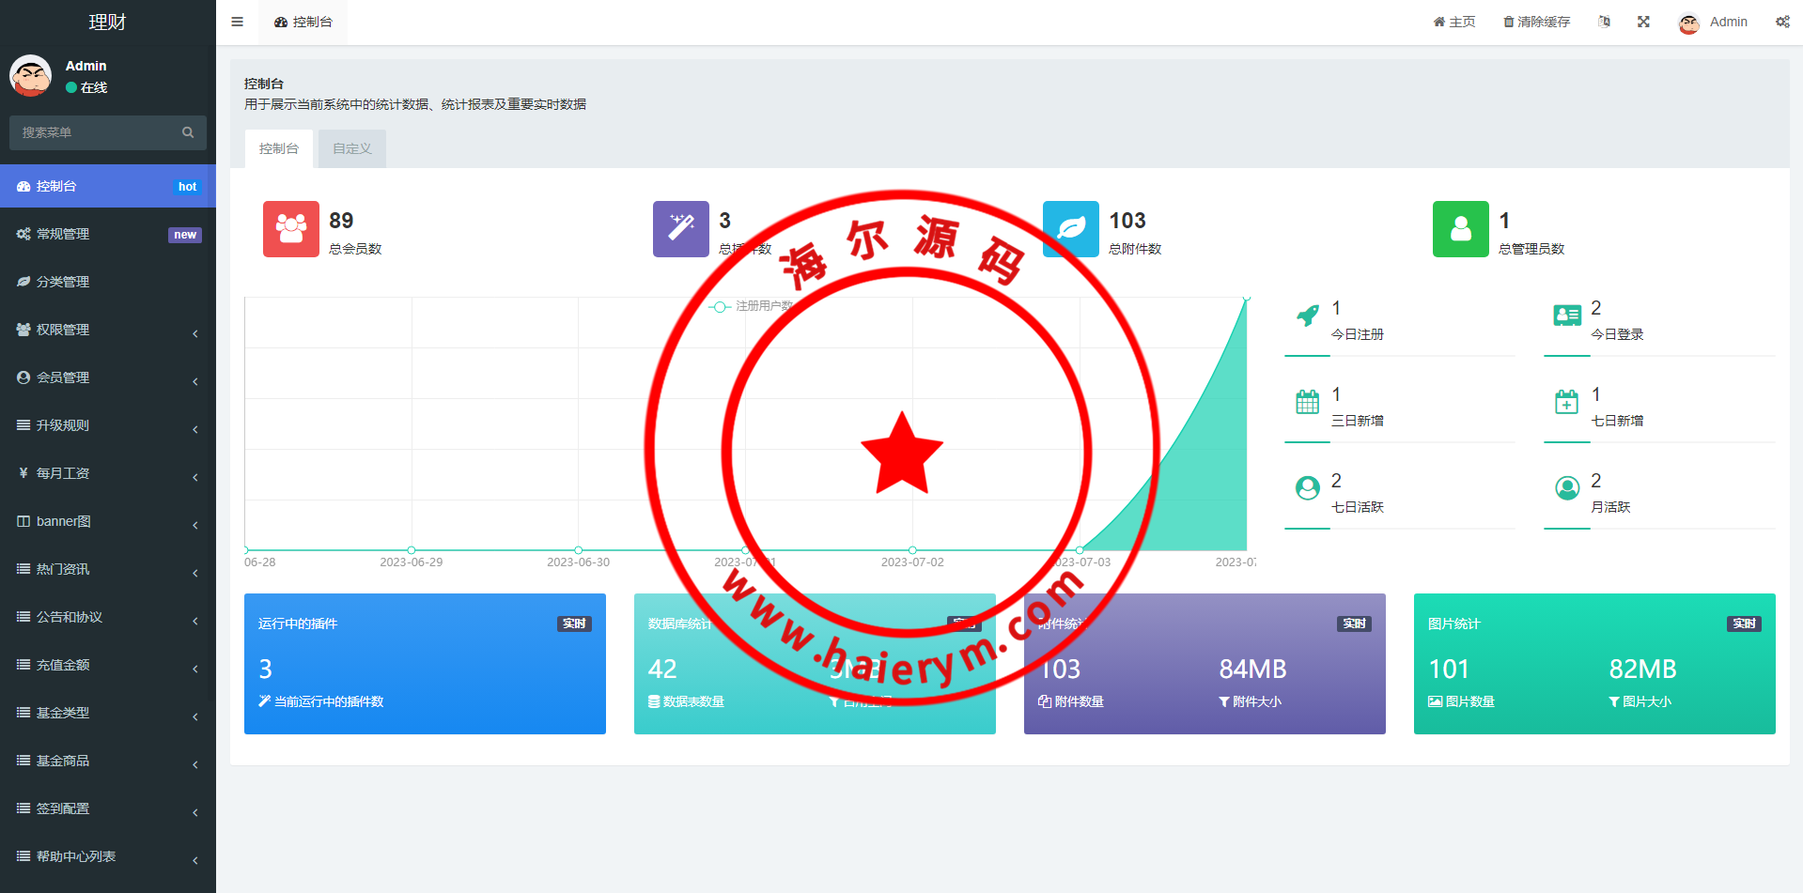The image size is (1803, 893).
Task: Expand the 权限管理 sidebar menu
Action: pos(108,330)
